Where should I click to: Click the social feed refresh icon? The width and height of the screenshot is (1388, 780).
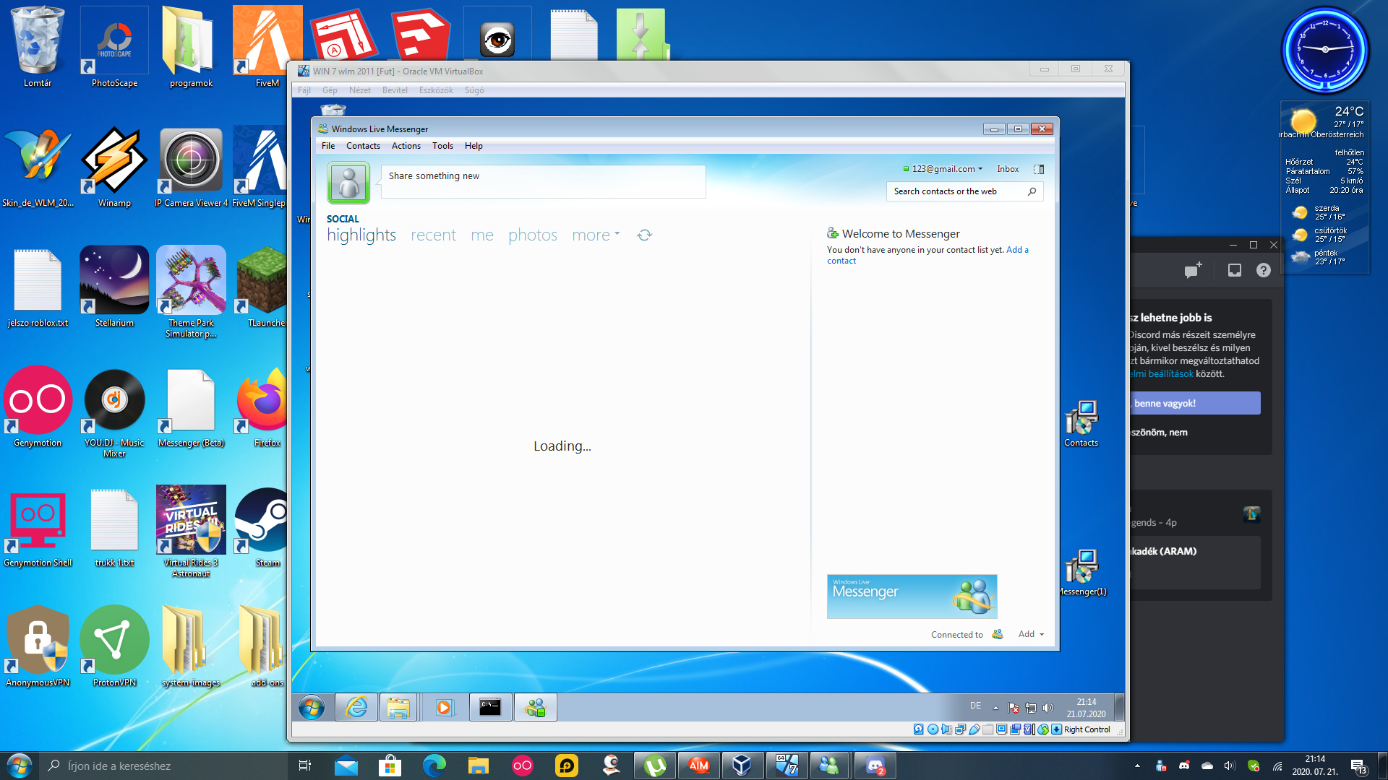coord(644,235)
